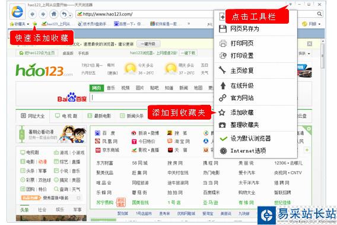The width and height of the screenshot is (337, 225).
Task: Click the up-arrow icon beside 在线升级
Action: (223, 86)
